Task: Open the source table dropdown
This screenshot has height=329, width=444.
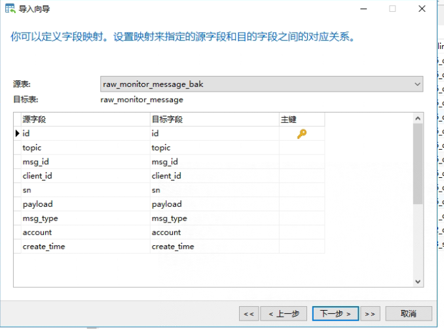Action: (x=418, y=84)
